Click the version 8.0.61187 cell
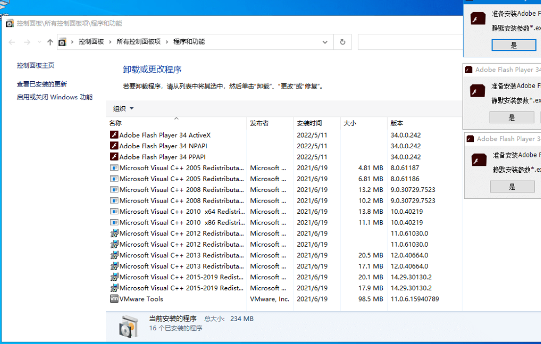541x344 pixels. point(405,168)
